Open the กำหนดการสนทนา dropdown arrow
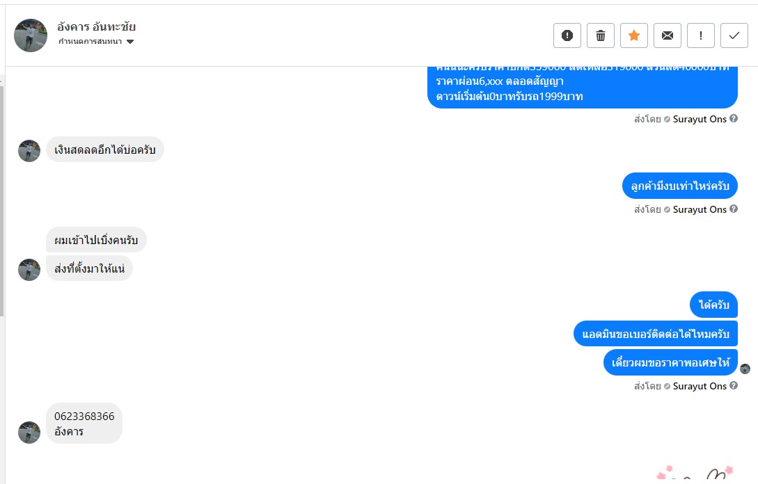Image resolution: width=758 pixels, height=484 pixels. 130,42
